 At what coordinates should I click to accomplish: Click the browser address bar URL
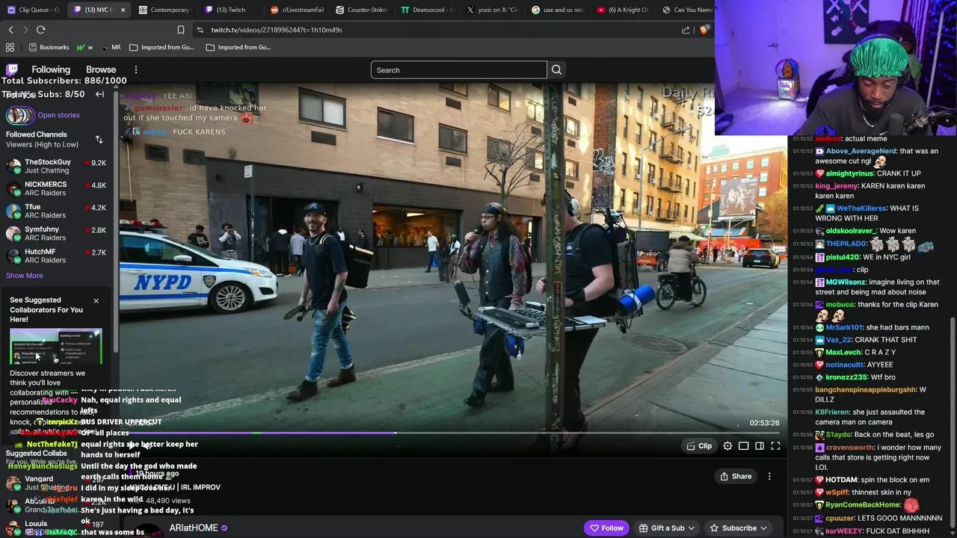point(276,30)
